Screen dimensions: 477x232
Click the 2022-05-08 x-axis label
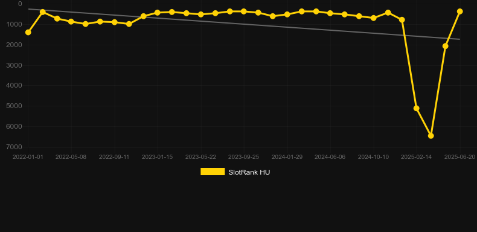tap(71, 157)
